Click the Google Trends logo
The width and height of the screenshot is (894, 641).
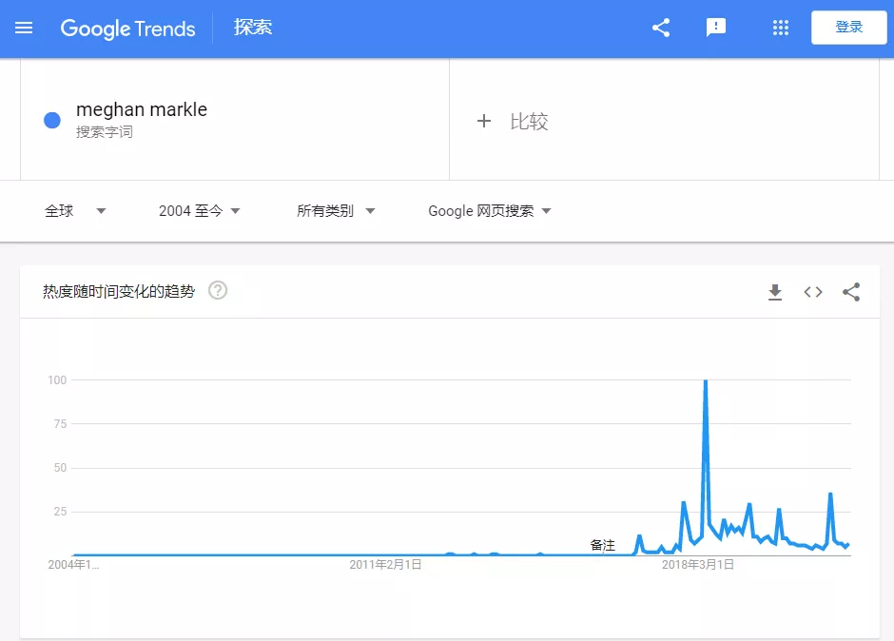click(127, 28)
